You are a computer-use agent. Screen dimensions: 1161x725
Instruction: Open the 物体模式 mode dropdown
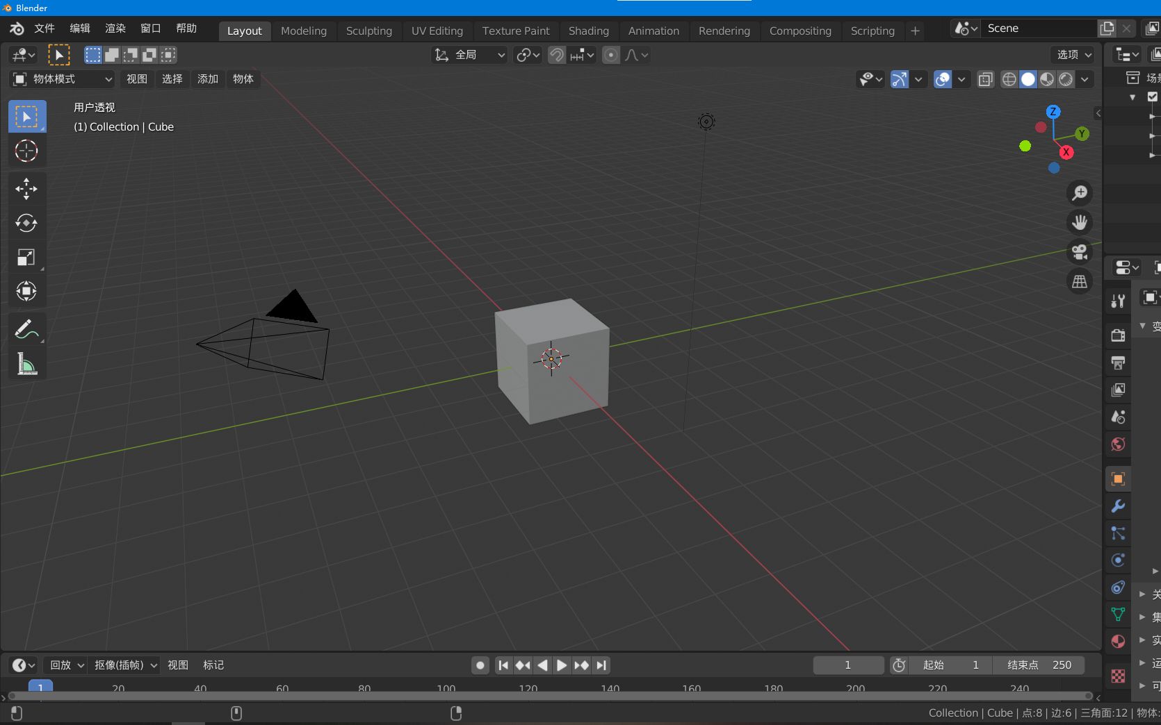pyautogui.click(x=61, y=79)
